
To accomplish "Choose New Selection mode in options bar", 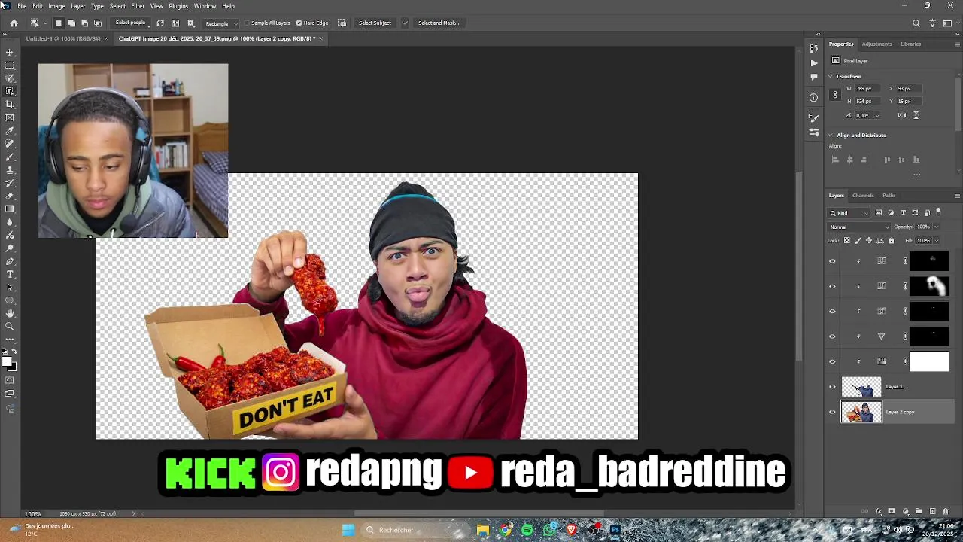I will pos(59,23).
